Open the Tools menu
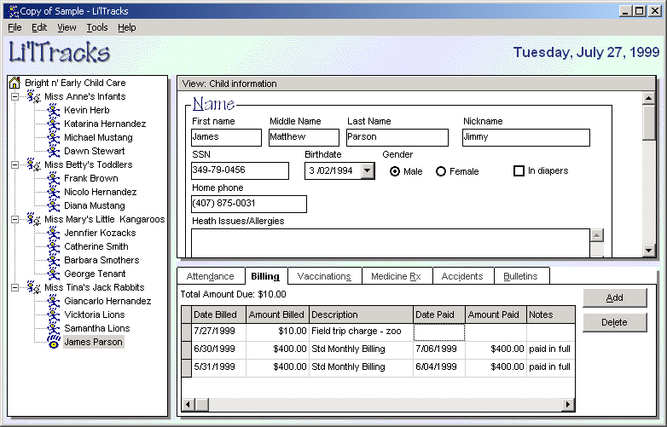The image size is (667, 427). (x=97, y=27)
